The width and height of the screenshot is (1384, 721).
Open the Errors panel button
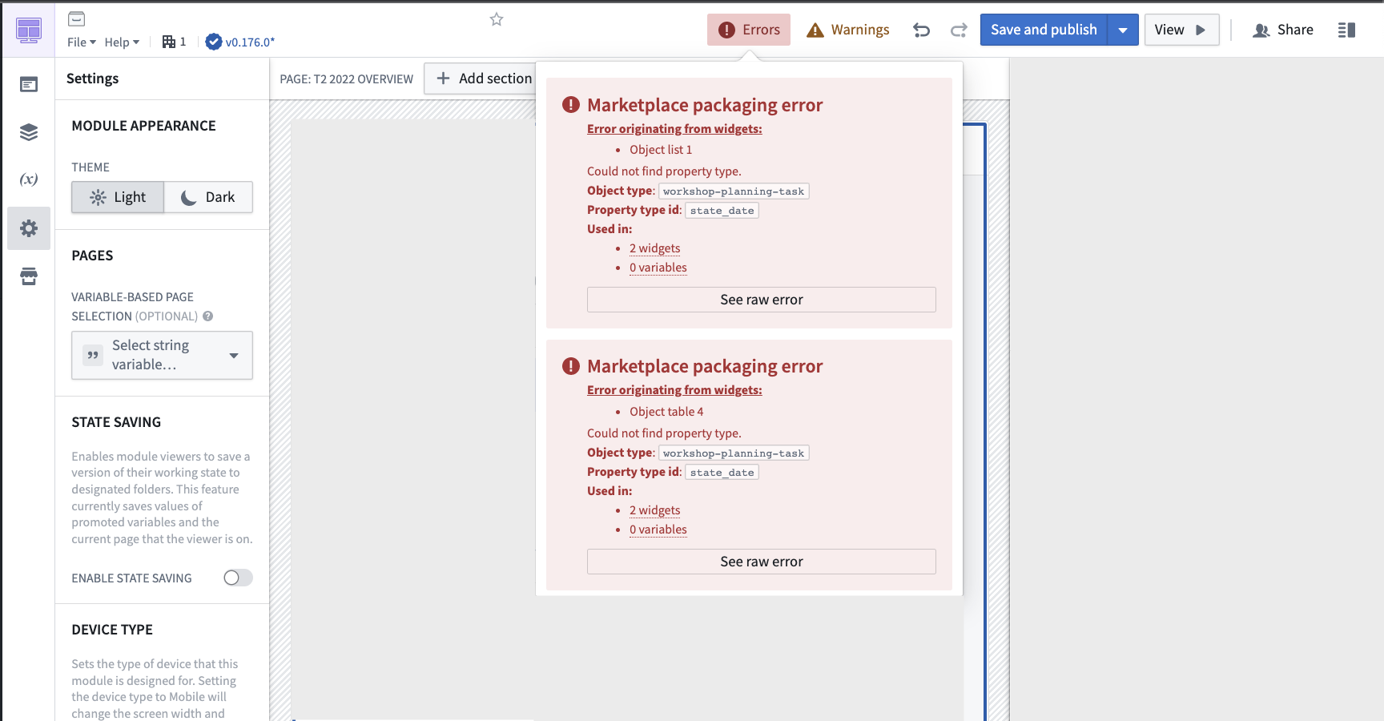[x=749, y=30]
